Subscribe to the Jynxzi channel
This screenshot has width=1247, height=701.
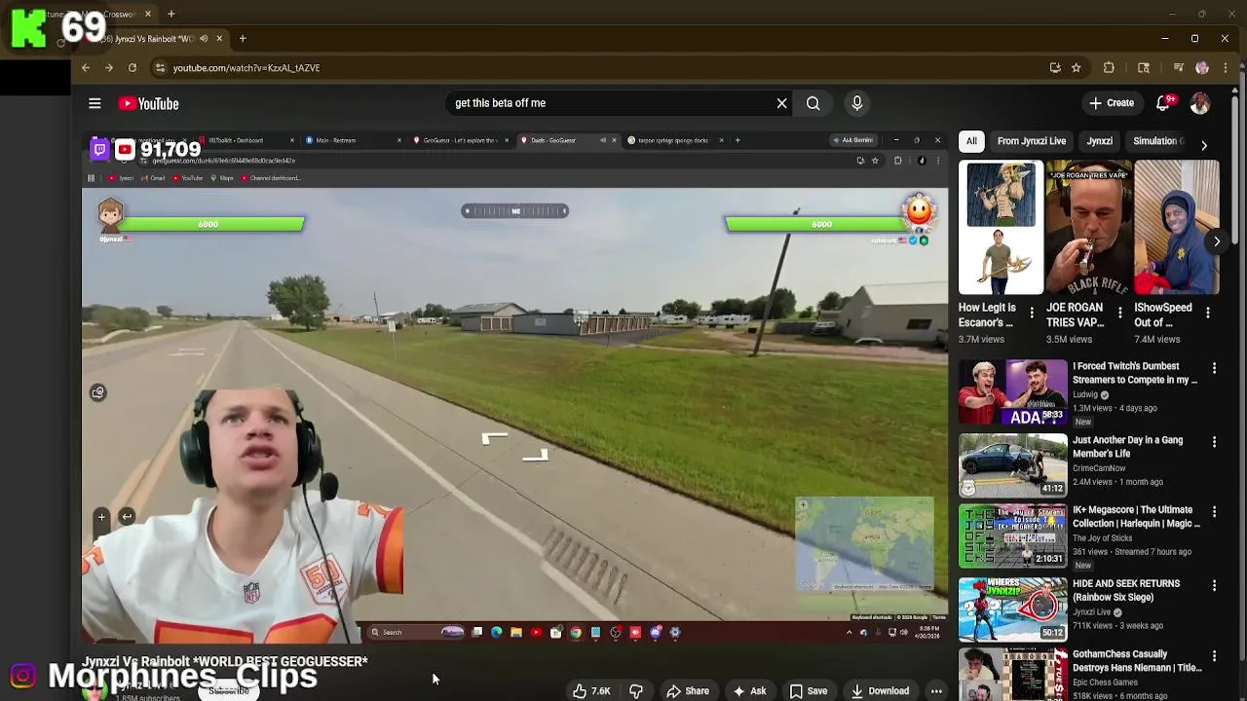[x=229, y=691]
